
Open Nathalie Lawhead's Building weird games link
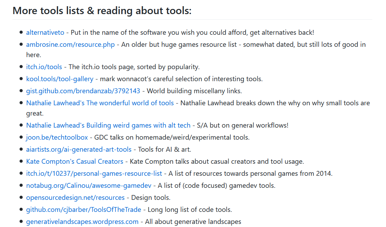(108, 126)
